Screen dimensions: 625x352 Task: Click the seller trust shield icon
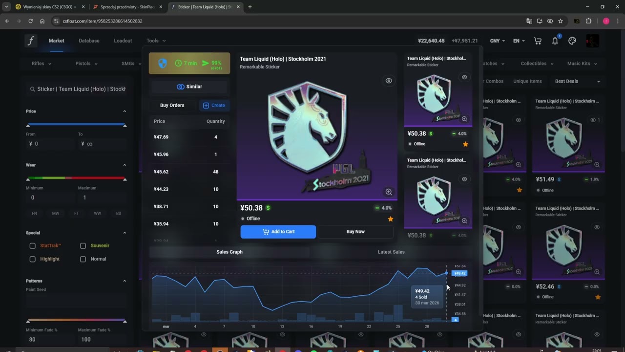point(163,64)
